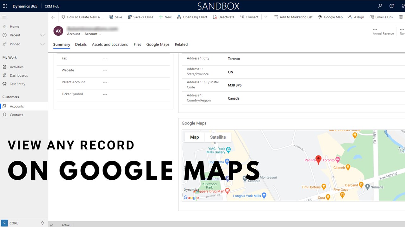The width and height of the screenshot is (405, 227).
Task: Open the app launcher waffle icon
Action: (x=5, y=6)
